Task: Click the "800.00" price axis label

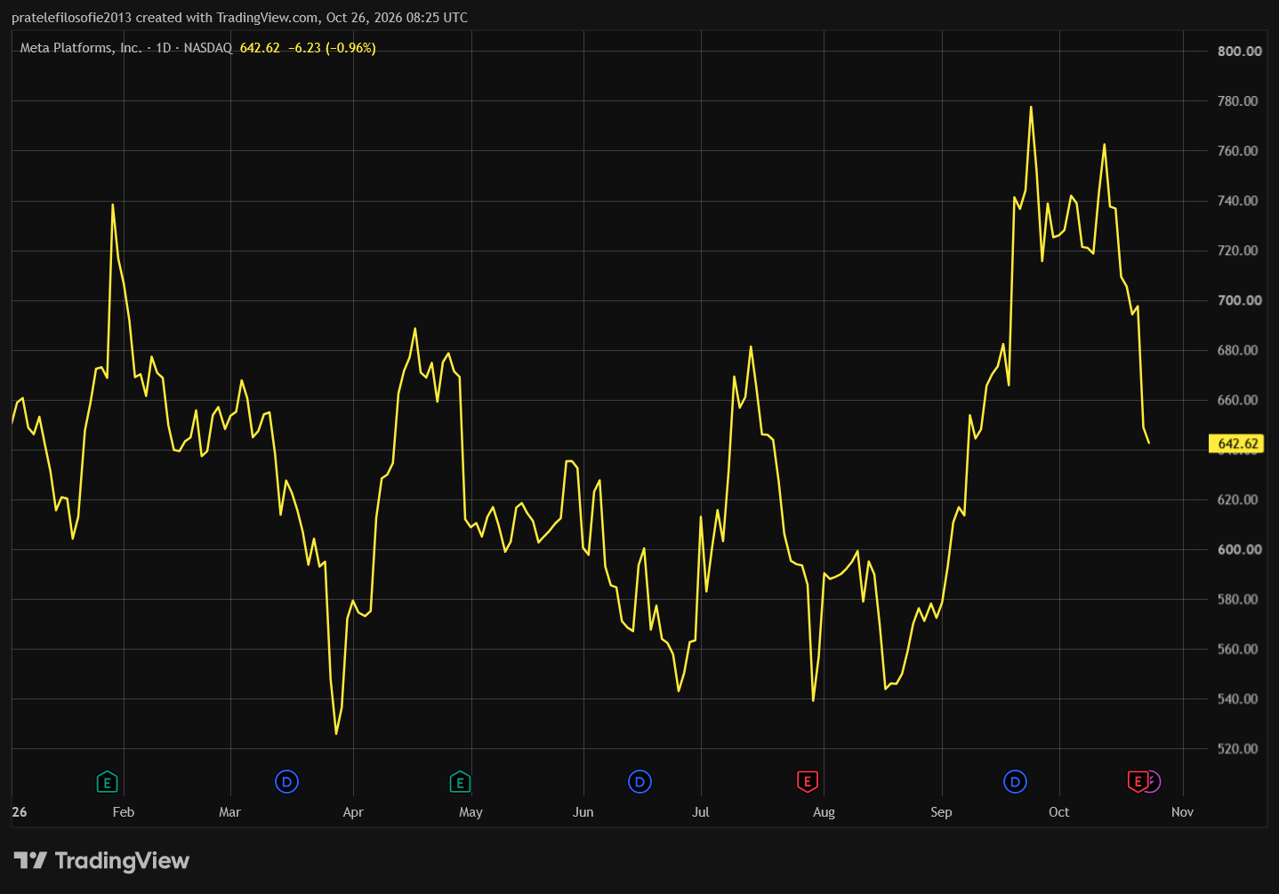Action: pyautogui.click(x=1239, y=52)
